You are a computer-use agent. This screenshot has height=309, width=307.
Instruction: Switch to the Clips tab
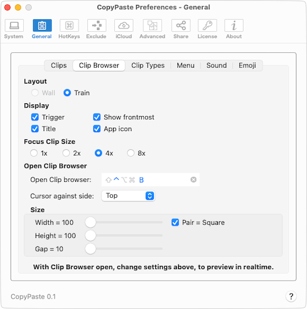(59, 65)
